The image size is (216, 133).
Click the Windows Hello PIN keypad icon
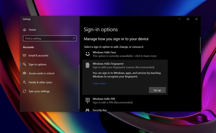point(88,100)
